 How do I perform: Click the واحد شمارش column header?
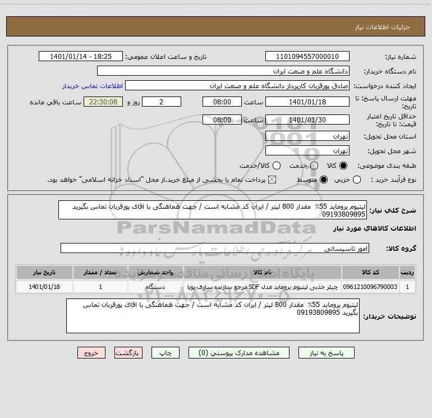(x=155, y=272)
